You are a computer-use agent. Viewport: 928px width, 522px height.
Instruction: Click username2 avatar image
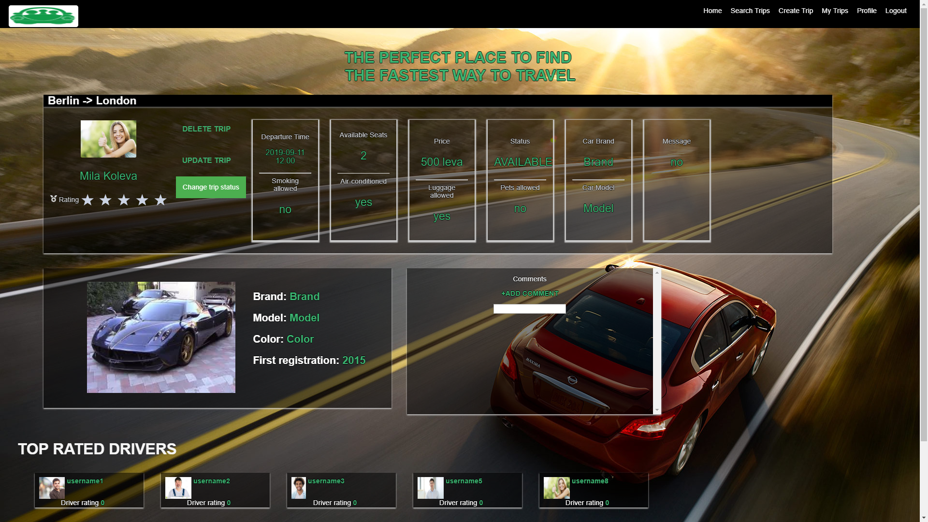(178, 488)
